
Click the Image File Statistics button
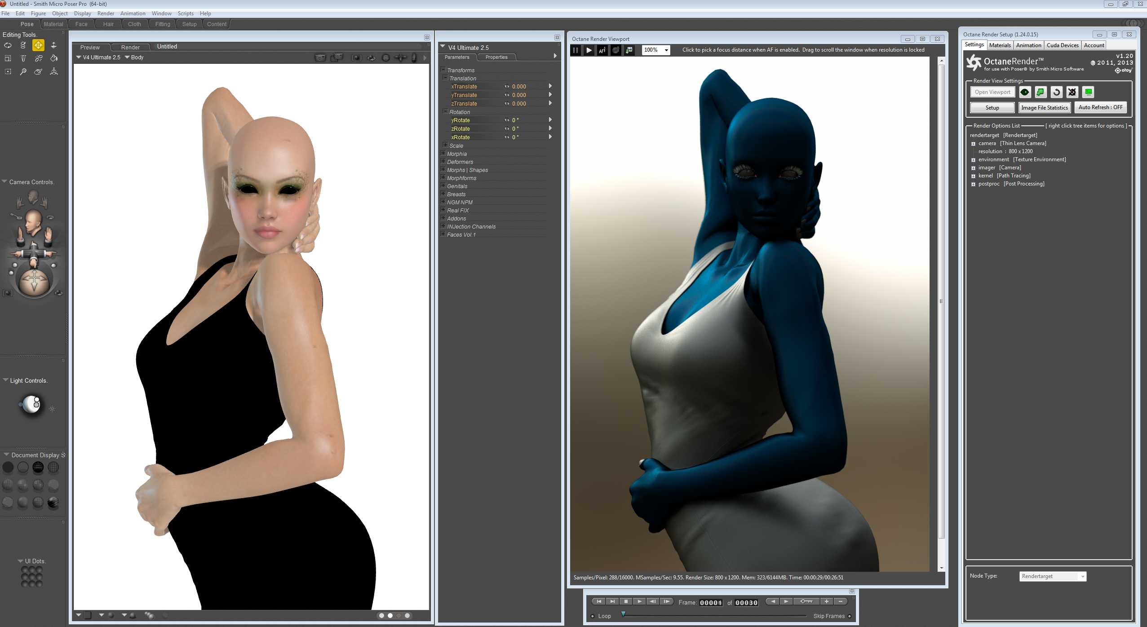pyautogui.click(x=1044, y=107)
